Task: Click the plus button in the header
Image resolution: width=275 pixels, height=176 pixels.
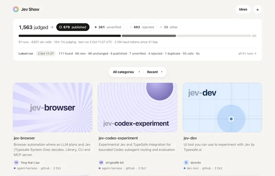Action: (x=257, y=10)
